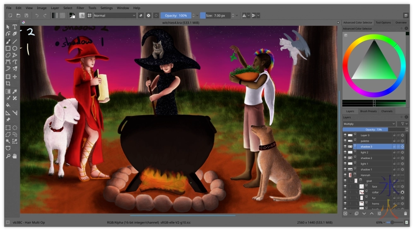
Task: Hide the palette layer
Action: click(345, 141)
